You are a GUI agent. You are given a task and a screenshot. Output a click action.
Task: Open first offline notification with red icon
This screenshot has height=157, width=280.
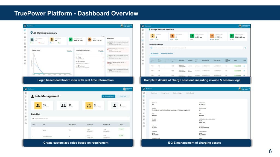[118, 50]
